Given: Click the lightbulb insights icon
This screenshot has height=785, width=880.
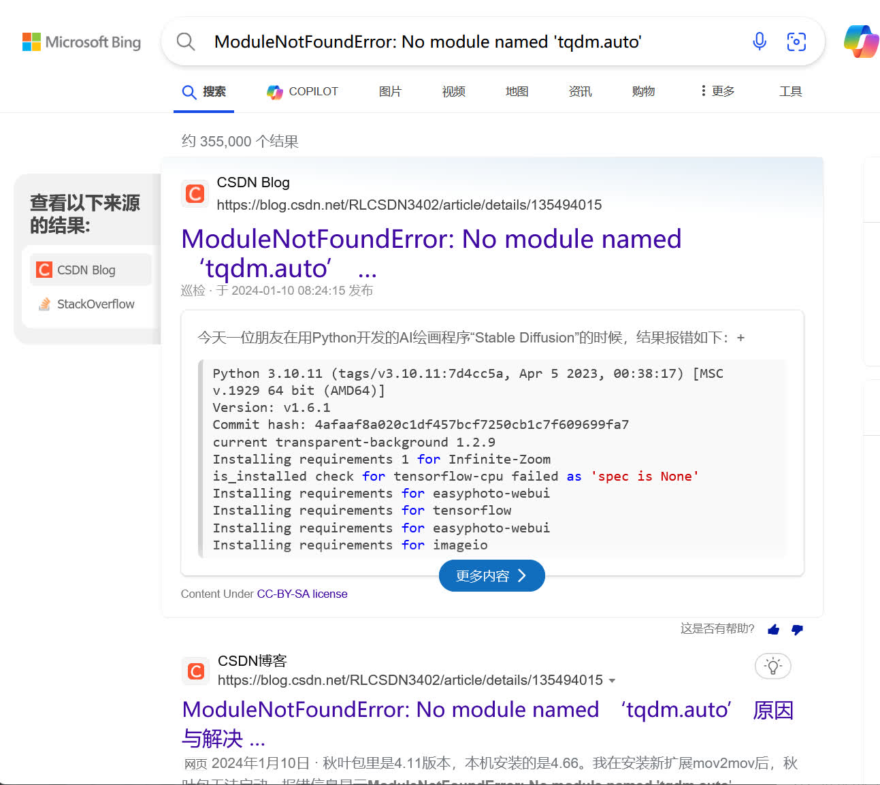Looking at the screenshot, I should [772, 666].
